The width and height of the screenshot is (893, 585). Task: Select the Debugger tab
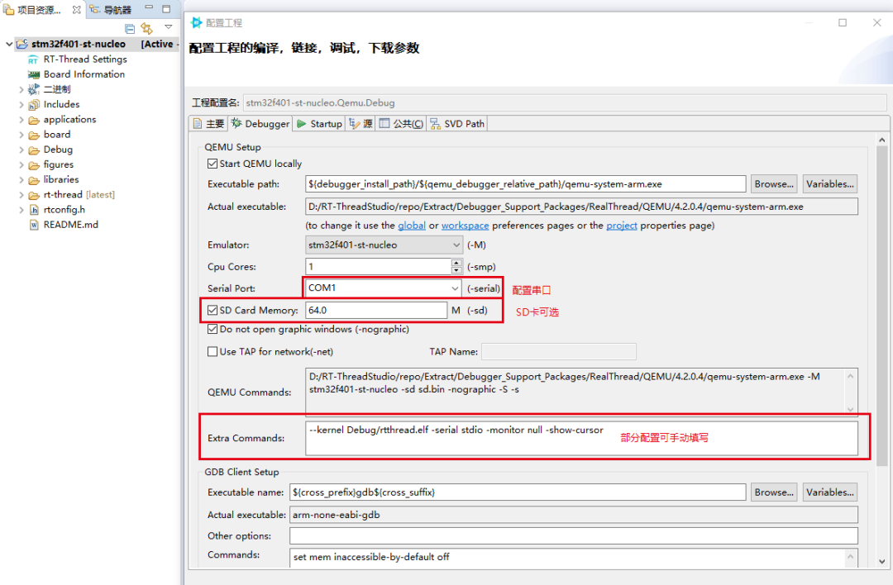[260, 123]
